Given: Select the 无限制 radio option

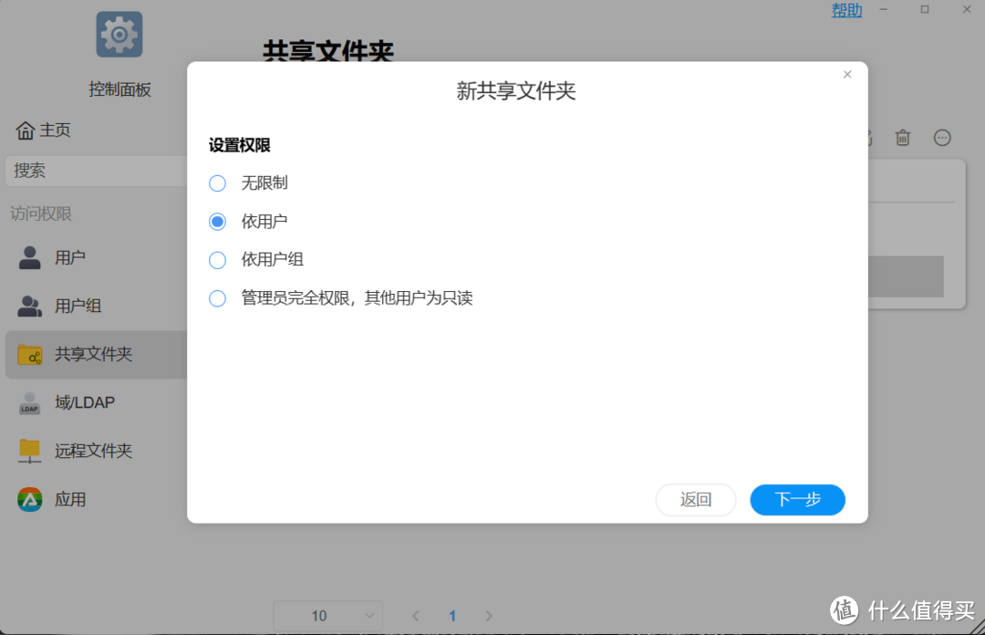Looking at the screenshot, I should click(217, 183).
